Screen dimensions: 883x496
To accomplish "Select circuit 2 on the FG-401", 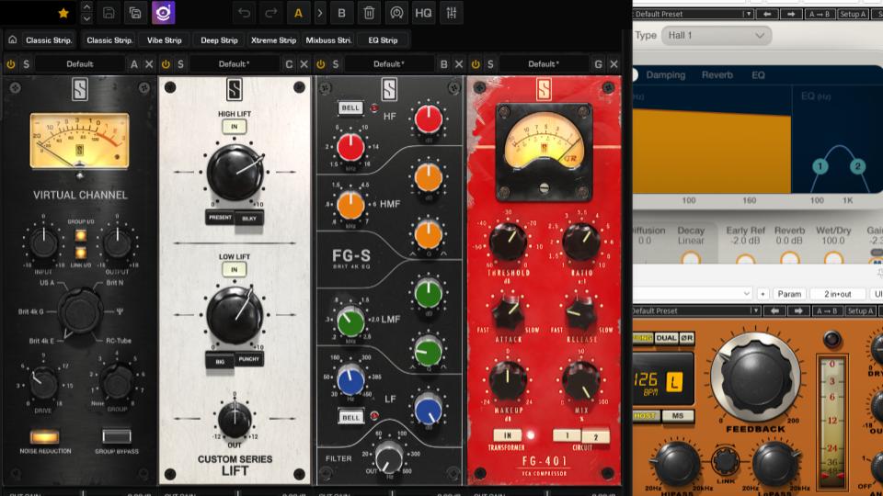I will click(595, 435).
